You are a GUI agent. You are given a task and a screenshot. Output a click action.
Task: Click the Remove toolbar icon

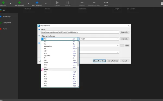point(82,3)
